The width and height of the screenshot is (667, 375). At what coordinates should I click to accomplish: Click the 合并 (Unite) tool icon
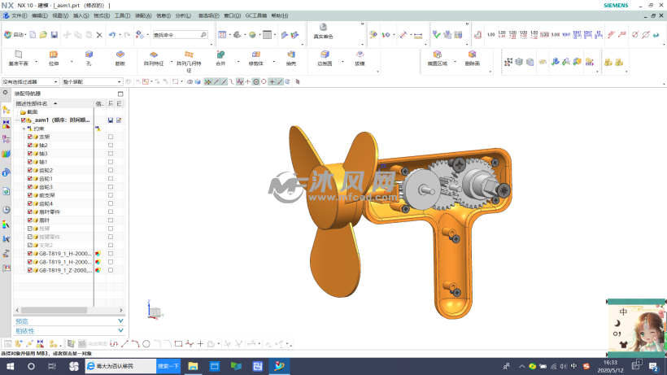click(220, 55)
